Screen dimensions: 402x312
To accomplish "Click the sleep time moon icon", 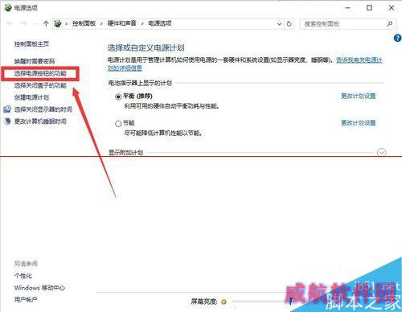I will (7, 121).
